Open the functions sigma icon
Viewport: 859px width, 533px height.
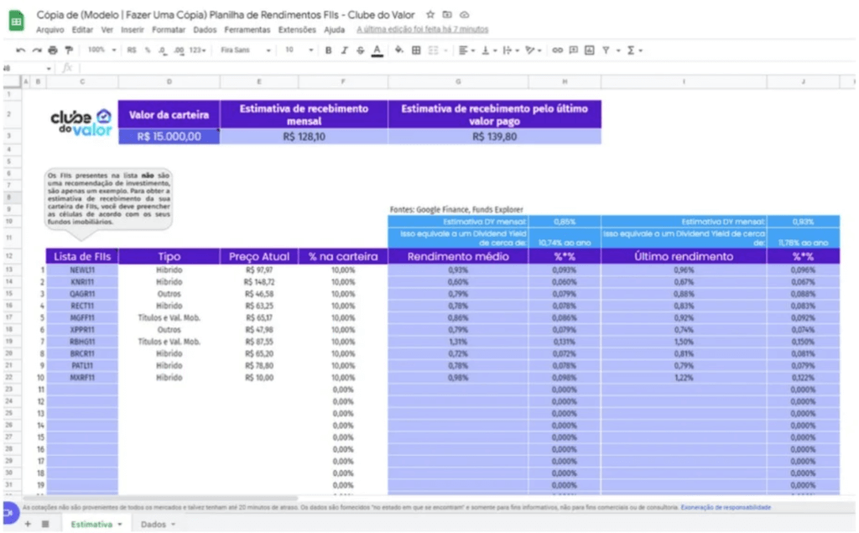631,50
